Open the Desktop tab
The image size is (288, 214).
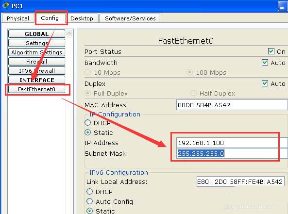[x=82, y=18]
